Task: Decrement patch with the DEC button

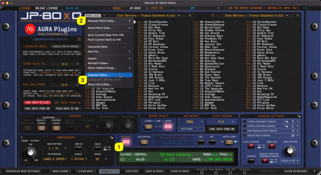Action: click(x=201, y=142)
